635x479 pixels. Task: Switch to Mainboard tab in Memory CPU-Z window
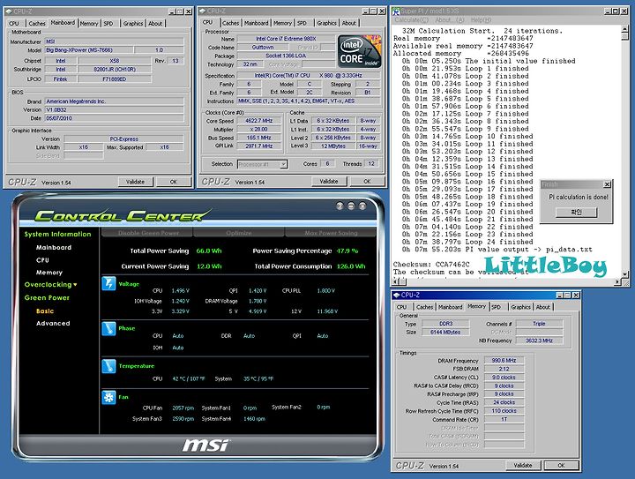[451, 307]
